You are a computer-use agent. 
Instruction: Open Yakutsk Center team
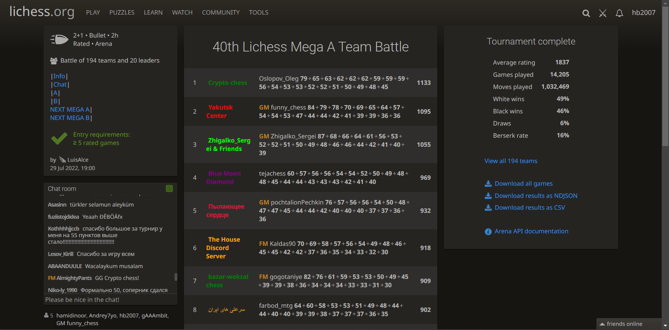click(220, 112)
